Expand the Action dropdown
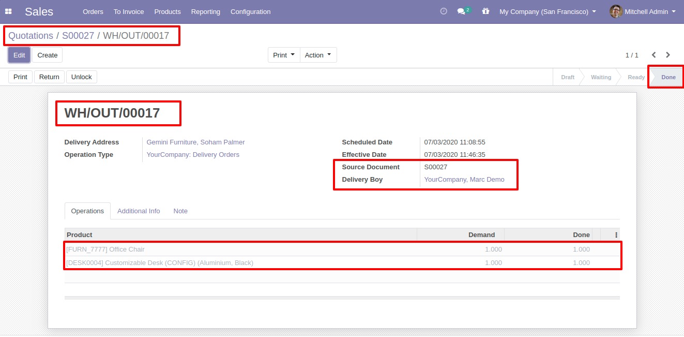This screenshot has width=684, height=337. (318, 55)
